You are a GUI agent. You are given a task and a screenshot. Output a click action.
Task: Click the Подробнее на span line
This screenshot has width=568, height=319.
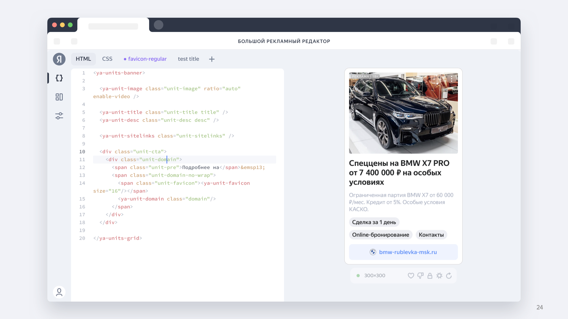pyautogui.click(x=188, y=167)
